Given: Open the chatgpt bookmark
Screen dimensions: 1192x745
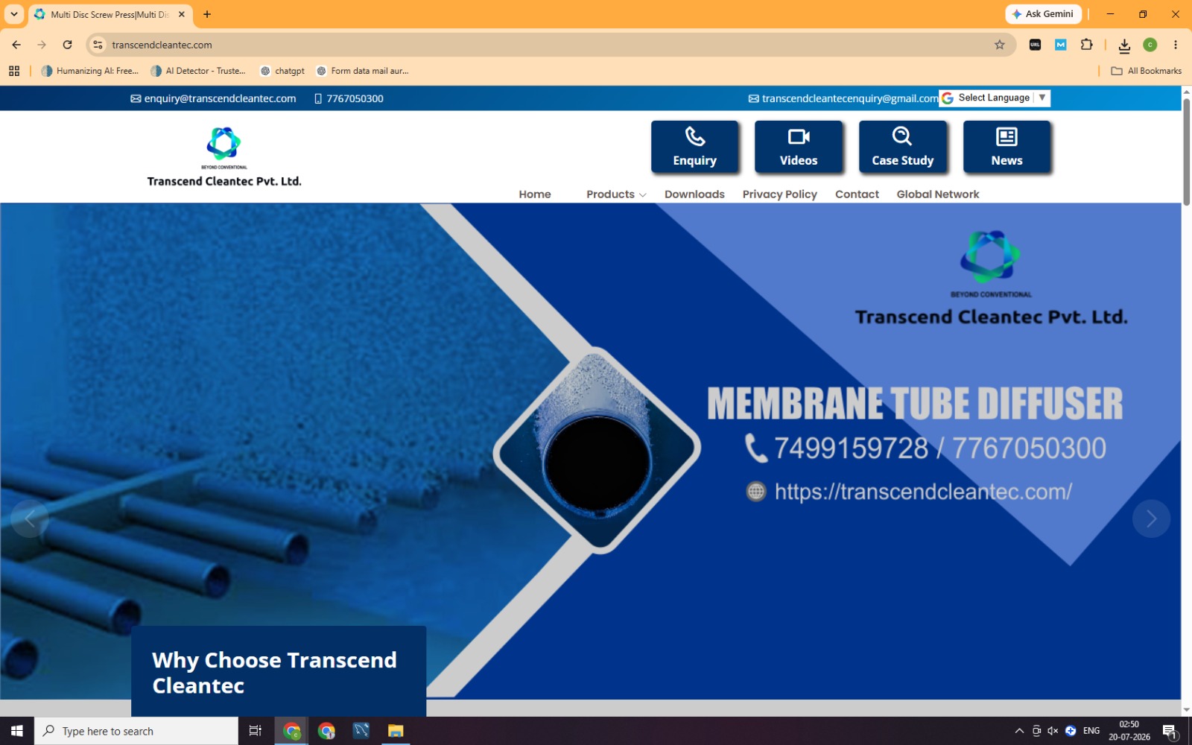Looking at the screenshot, I should tap(282, 71).
